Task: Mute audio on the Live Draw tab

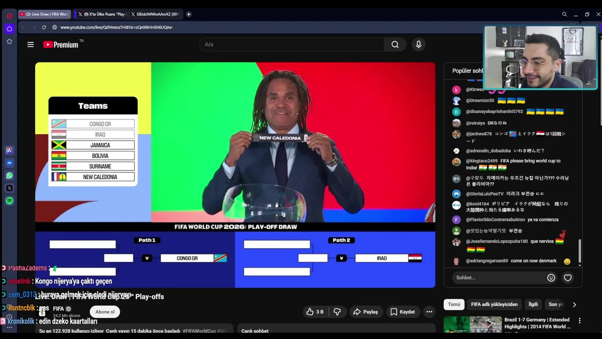Action: click(x=28, y=14)
